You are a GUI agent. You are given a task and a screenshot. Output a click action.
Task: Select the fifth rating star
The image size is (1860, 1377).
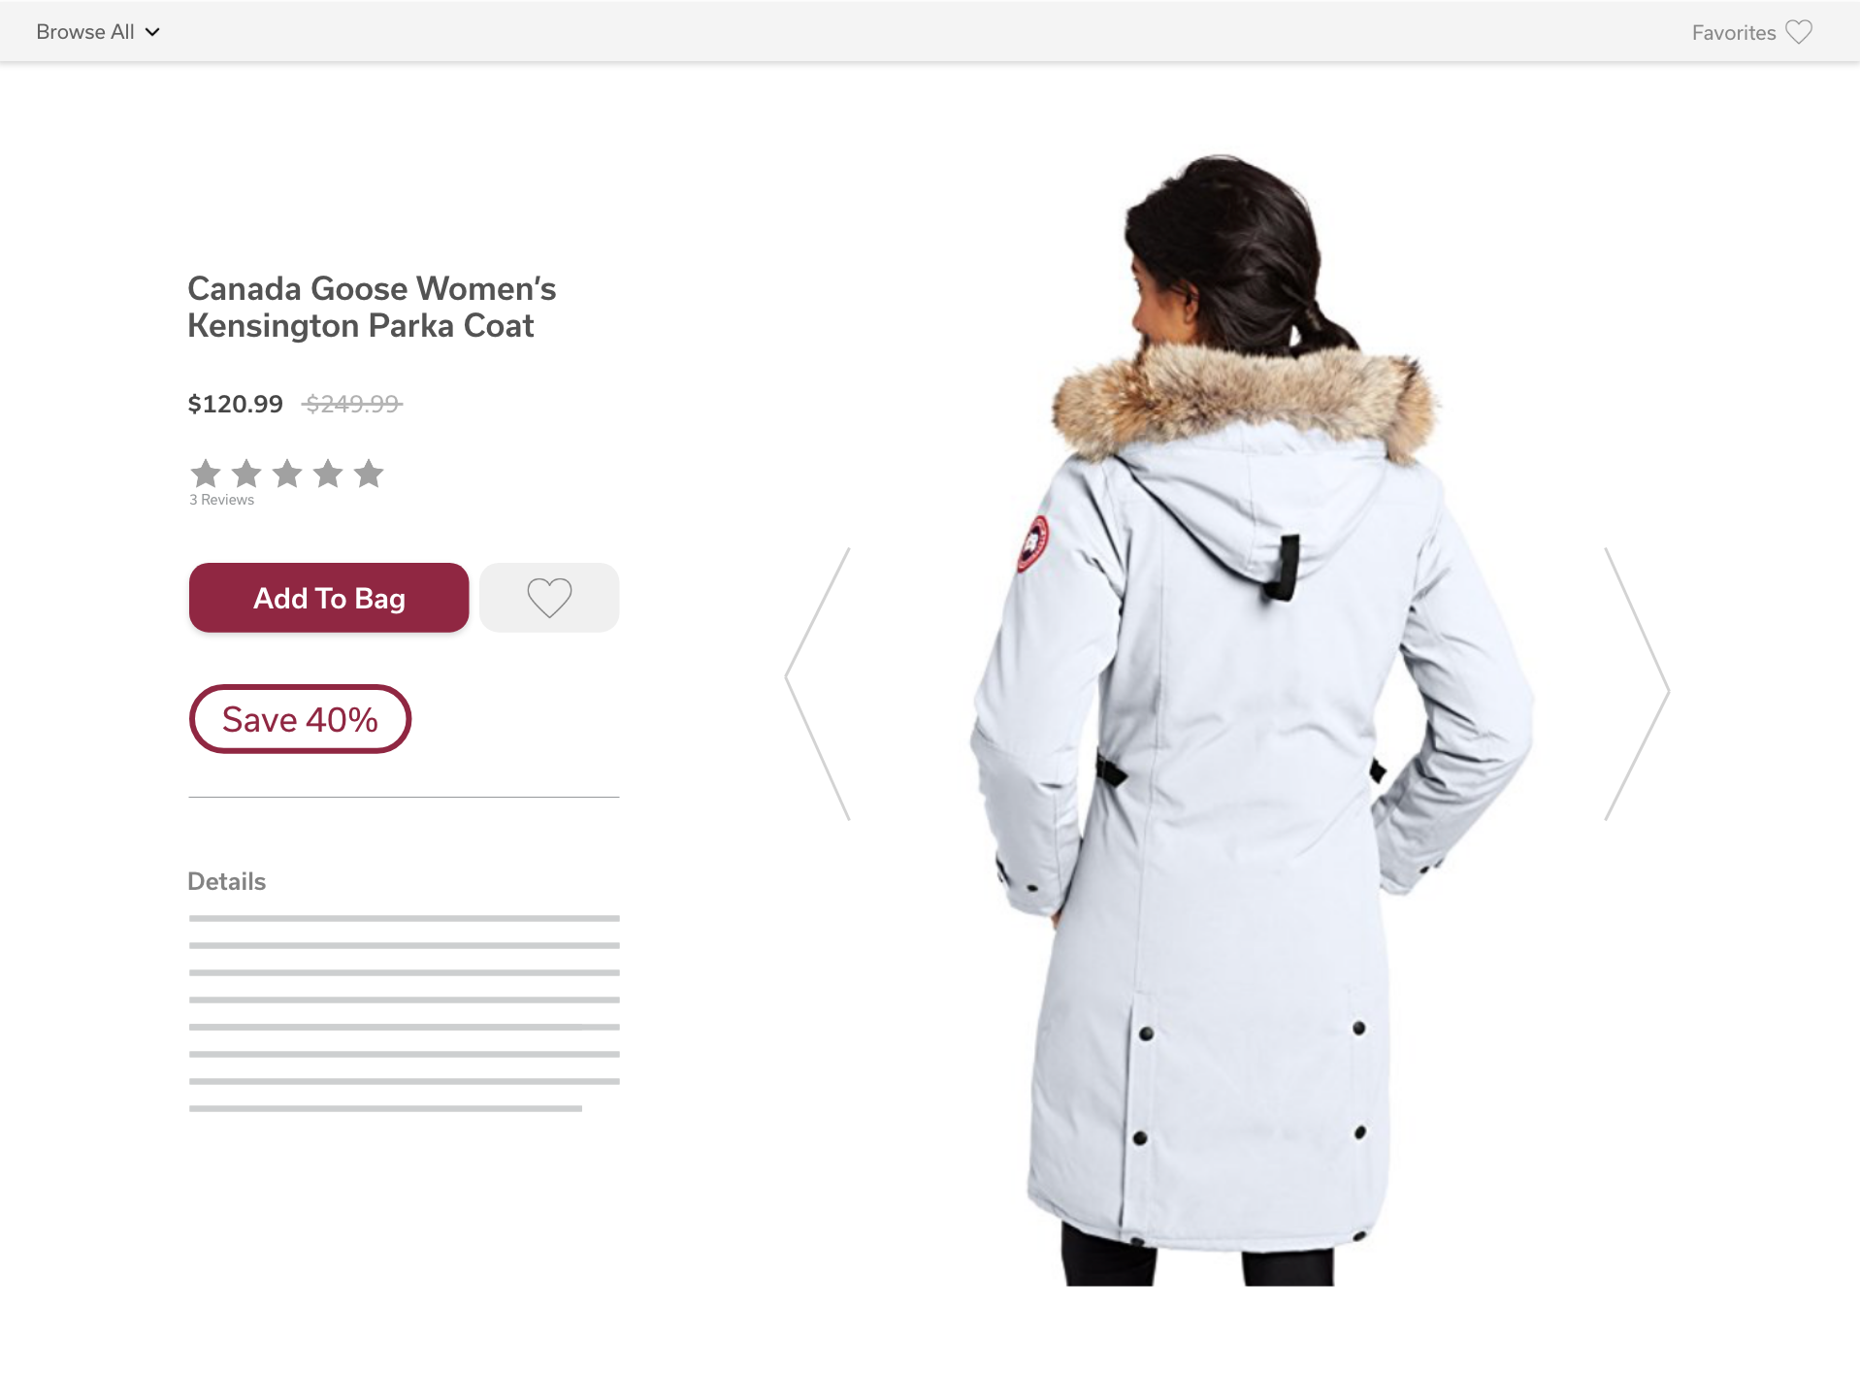(x=369, y=474)
